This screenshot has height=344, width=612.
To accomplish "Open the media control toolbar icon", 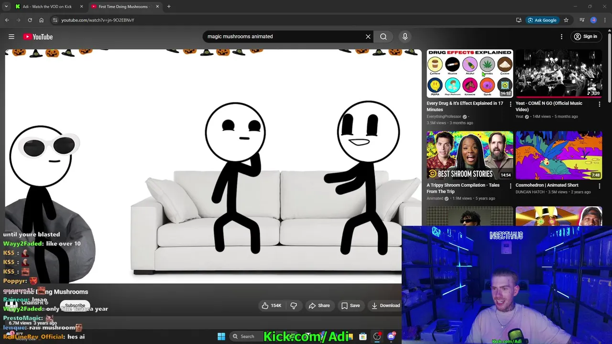I will [582, 20].
